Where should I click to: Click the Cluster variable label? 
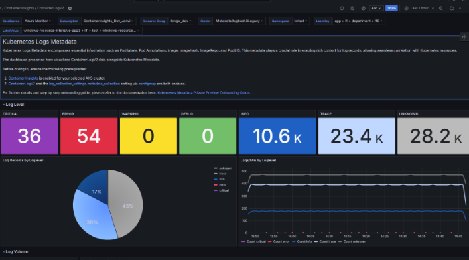[206, 21]
